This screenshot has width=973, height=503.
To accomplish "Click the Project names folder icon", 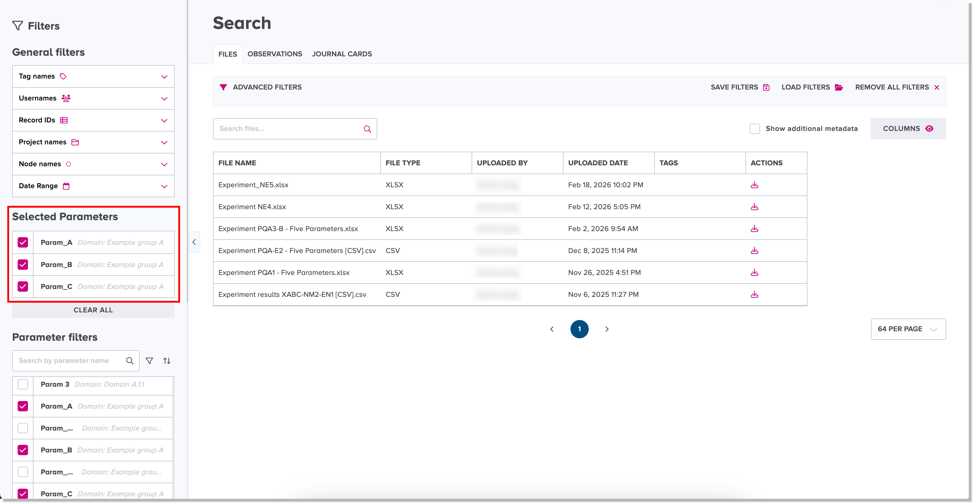I will coord(75,142).
